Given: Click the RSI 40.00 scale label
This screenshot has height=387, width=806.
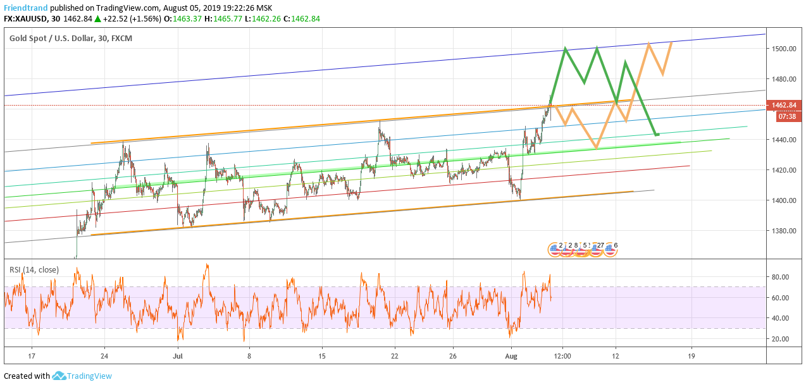Looking at the screenshot, I should 781,318.
